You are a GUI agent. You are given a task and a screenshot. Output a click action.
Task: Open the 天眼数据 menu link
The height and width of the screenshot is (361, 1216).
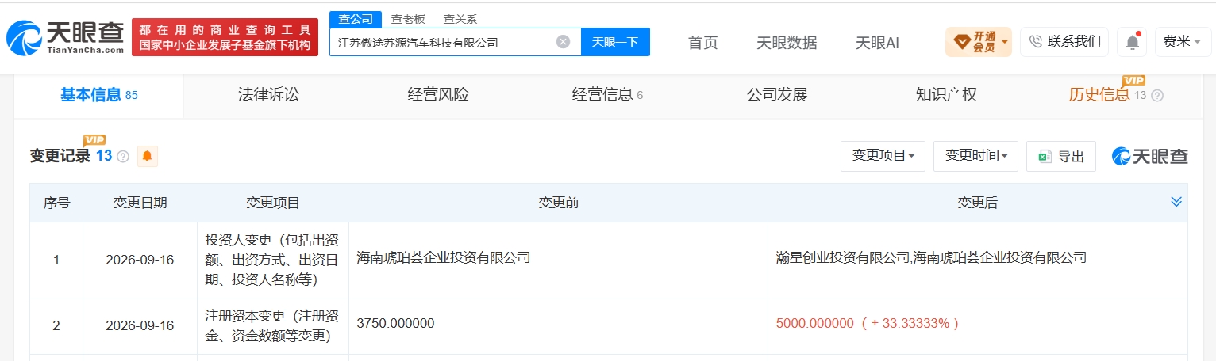pyautogui.click(x=787, y=43)
